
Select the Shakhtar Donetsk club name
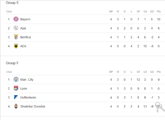[x=33, y=106]
